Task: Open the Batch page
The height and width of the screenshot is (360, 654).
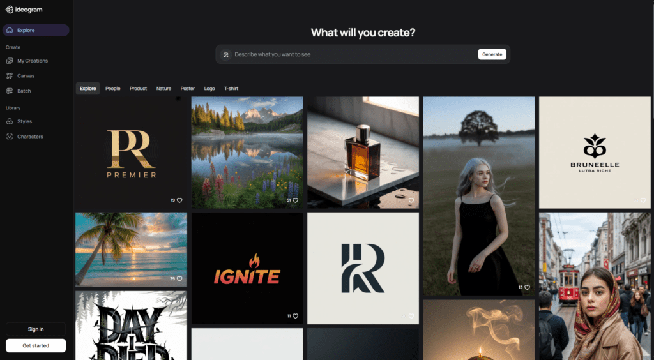Action: pos(36,91)
